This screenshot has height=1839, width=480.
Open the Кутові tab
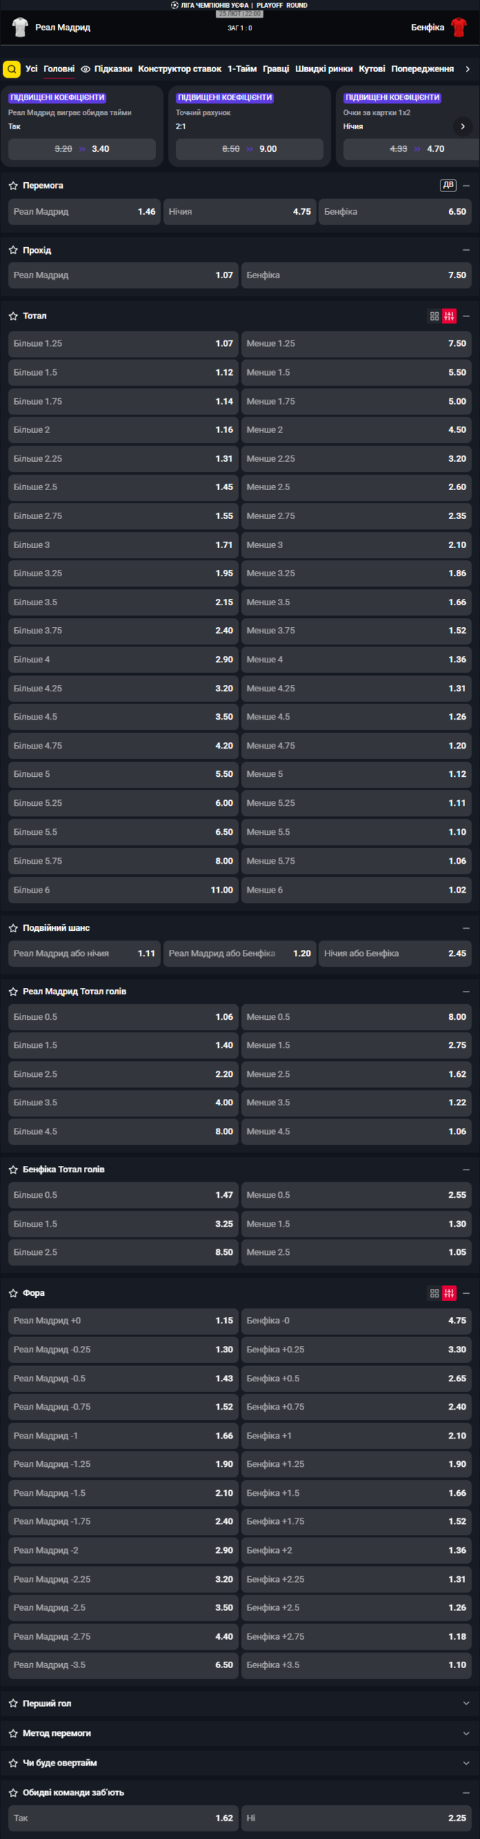click(x=371, y=69)
